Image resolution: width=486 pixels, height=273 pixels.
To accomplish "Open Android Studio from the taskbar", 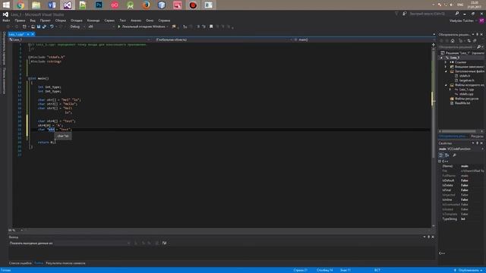I will pos(130,5).
